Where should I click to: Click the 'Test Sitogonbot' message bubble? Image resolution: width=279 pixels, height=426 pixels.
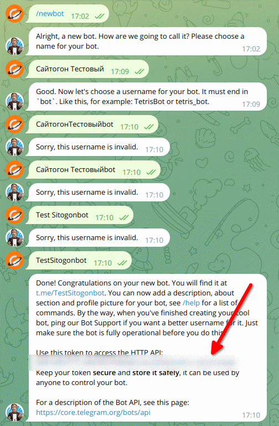79,215
